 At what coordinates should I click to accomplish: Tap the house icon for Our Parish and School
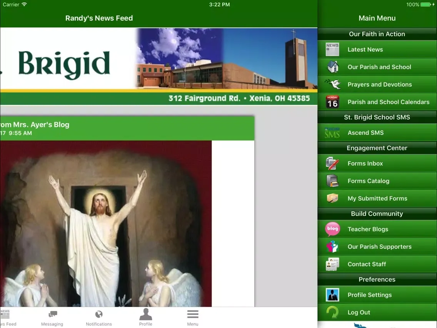coord(332,67)
